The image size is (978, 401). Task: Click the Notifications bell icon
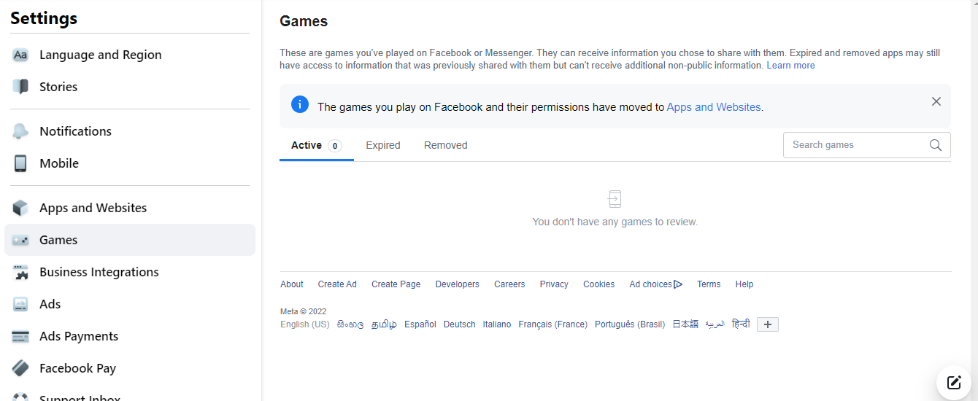click(x=20, y=131)
